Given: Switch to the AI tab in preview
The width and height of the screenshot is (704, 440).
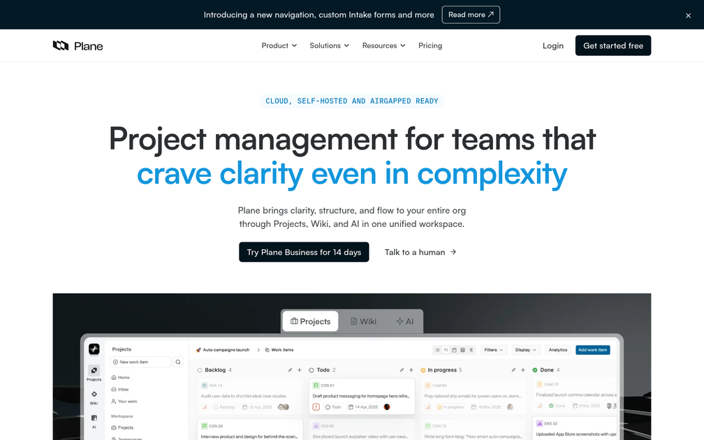Looking at the screenshot, I should 404,321.
